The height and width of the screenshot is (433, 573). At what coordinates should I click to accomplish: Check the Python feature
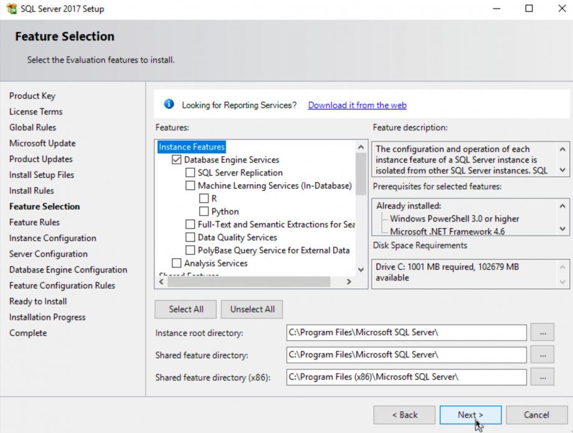click(x=202, y=211)
